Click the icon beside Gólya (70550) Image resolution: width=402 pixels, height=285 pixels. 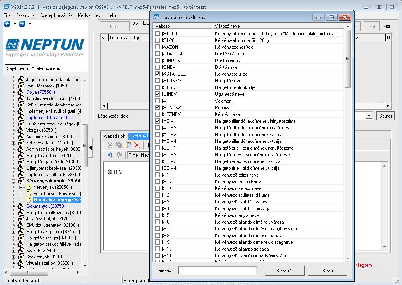coord(21,92)
